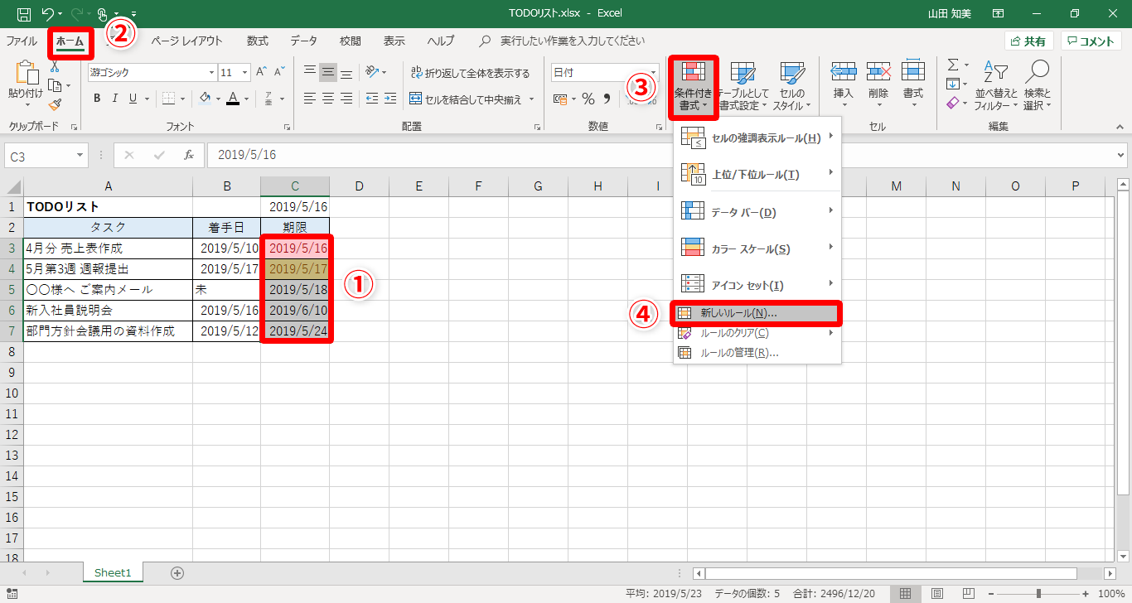Apply percent style to cells
Image resolution: width=1132 pixels, height=603 pixels.
pos(588,99)
